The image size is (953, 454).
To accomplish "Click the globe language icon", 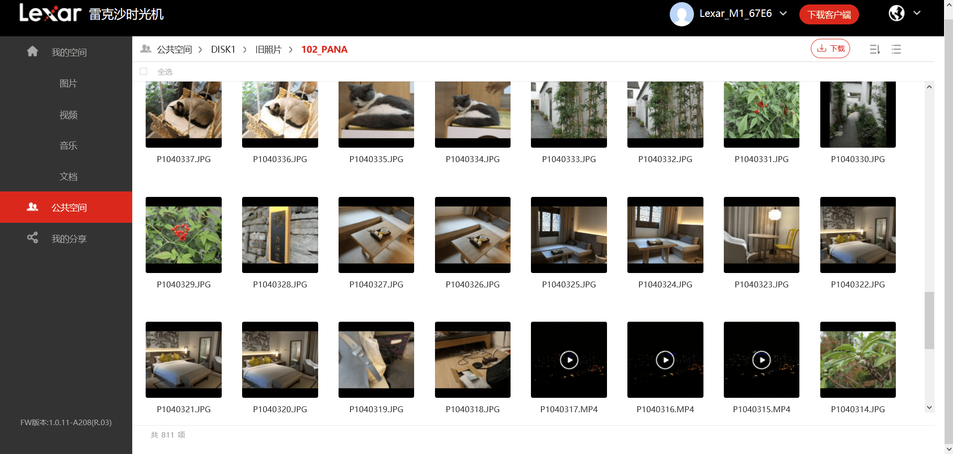I will [x=897, y=13].
